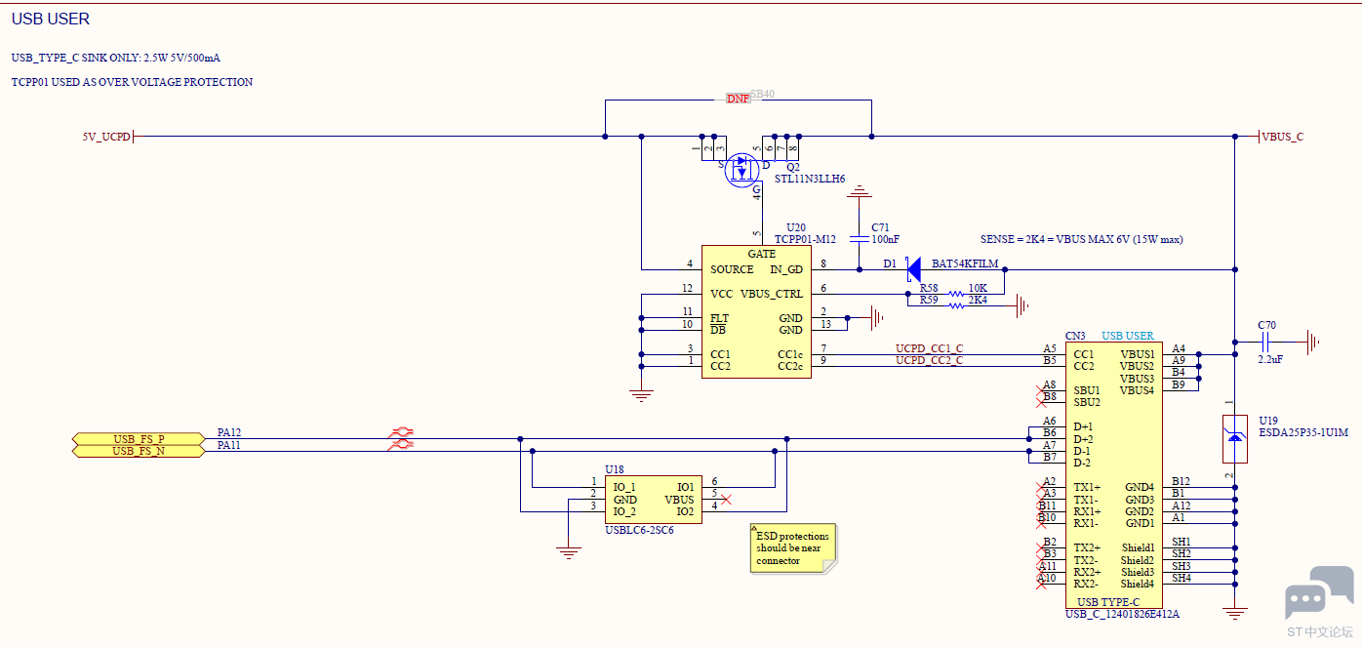The image size is (1362, 647).
Task: Click the 2K4 value next to R59
Action: click(978, 301)
